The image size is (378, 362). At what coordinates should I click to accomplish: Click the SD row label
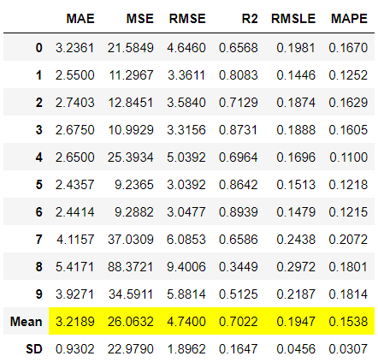[34, 349]
